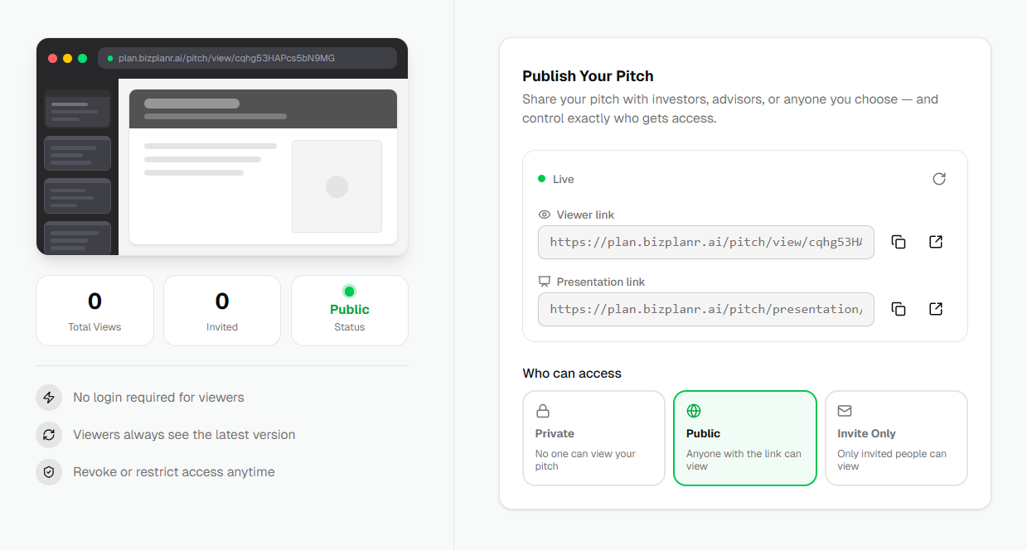Click the sync icon for latest version
The width and height of the screenshot is (1027, 550).
[x=49, y=435]
